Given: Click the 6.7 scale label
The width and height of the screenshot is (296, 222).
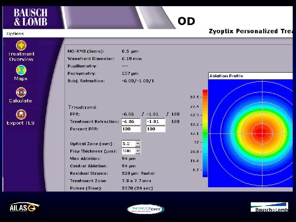Looking at the screenshot, I should point(196,170).
